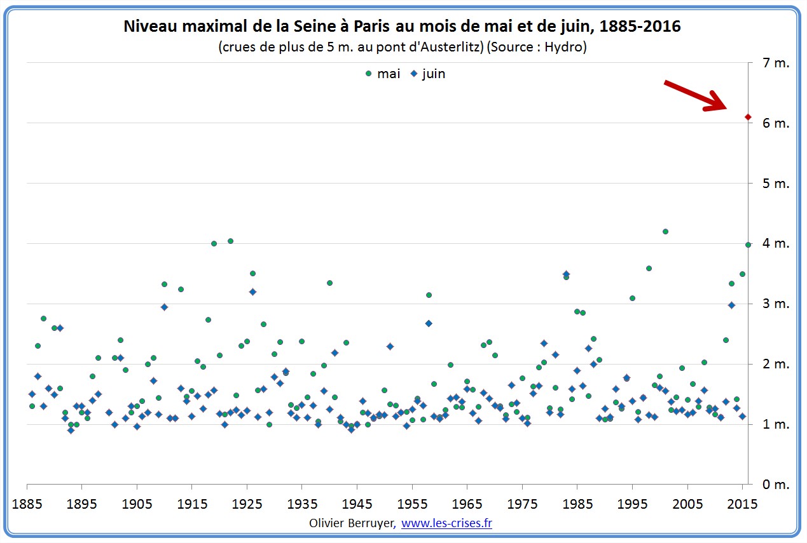Select the year 1895 on the x-axis
This screenshot has width=807, height=543.
pos(82,504)
